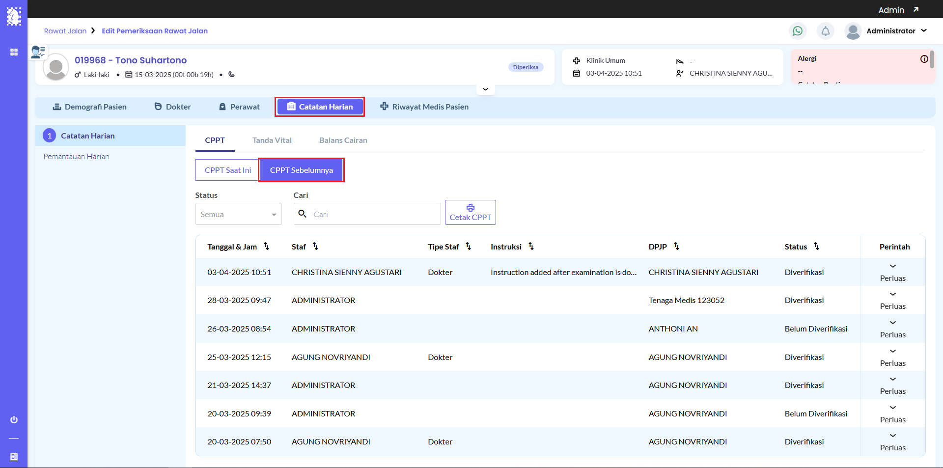943x468 pixels.
Task: Show CPPT Saat Ini
Action: [x=227, y=170]
